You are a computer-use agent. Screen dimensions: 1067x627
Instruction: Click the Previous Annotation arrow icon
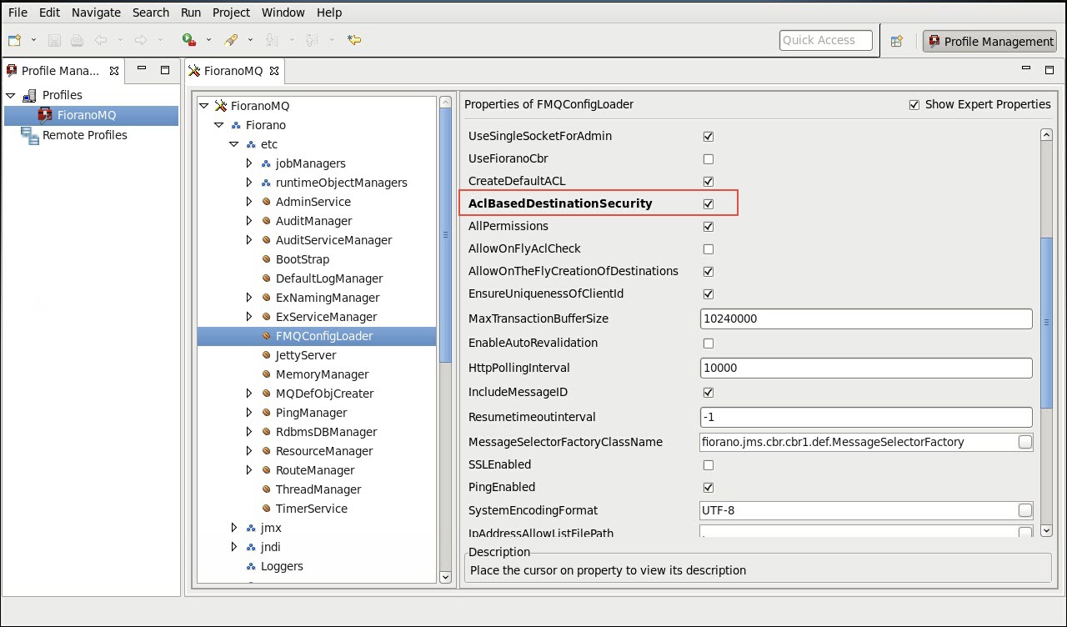(312, 40)
